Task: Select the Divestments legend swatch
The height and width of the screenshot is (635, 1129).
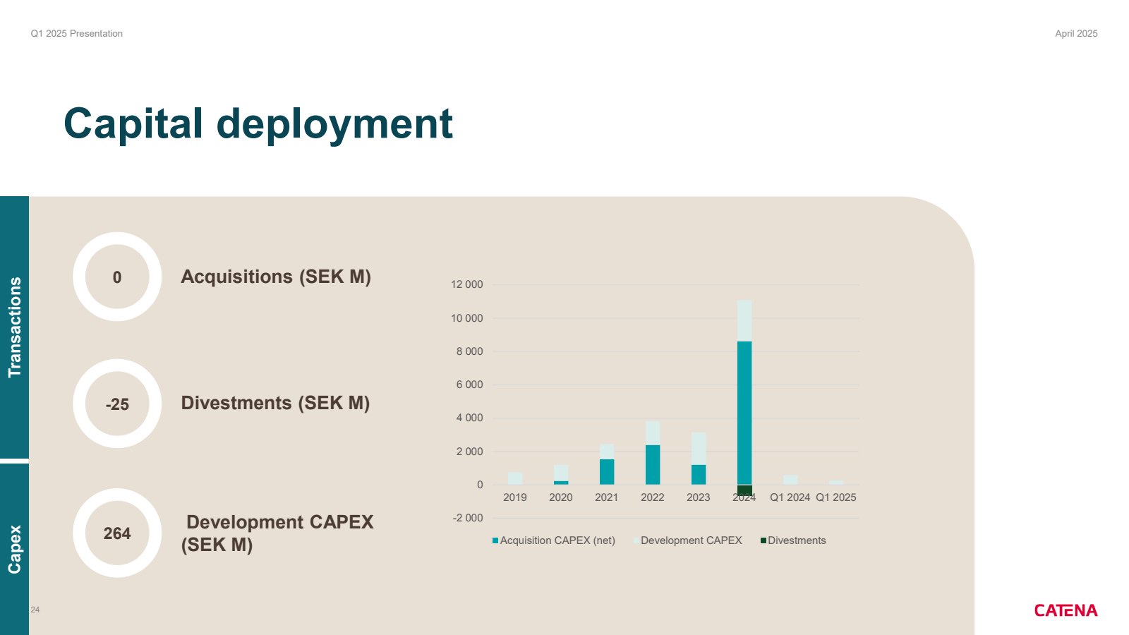Action: 763,540
